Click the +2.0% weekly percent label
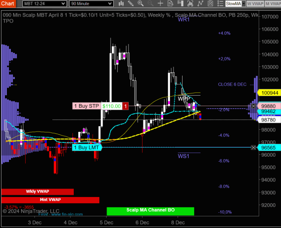 [x=224, y=59]
